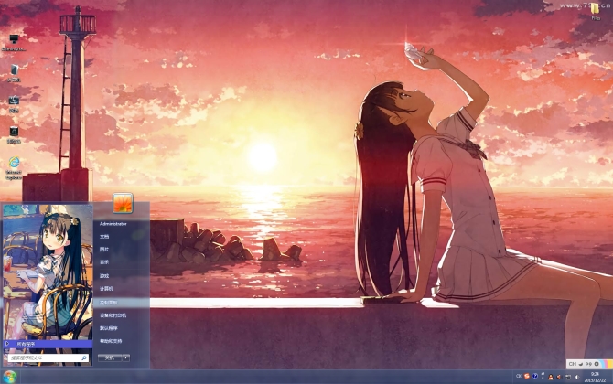Click the punctuation icon on language bar
613x384 pixels.
(x=589, y=364)
